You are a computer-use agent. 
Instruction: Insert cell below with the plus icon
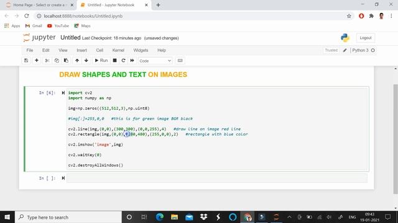(37, 61)
